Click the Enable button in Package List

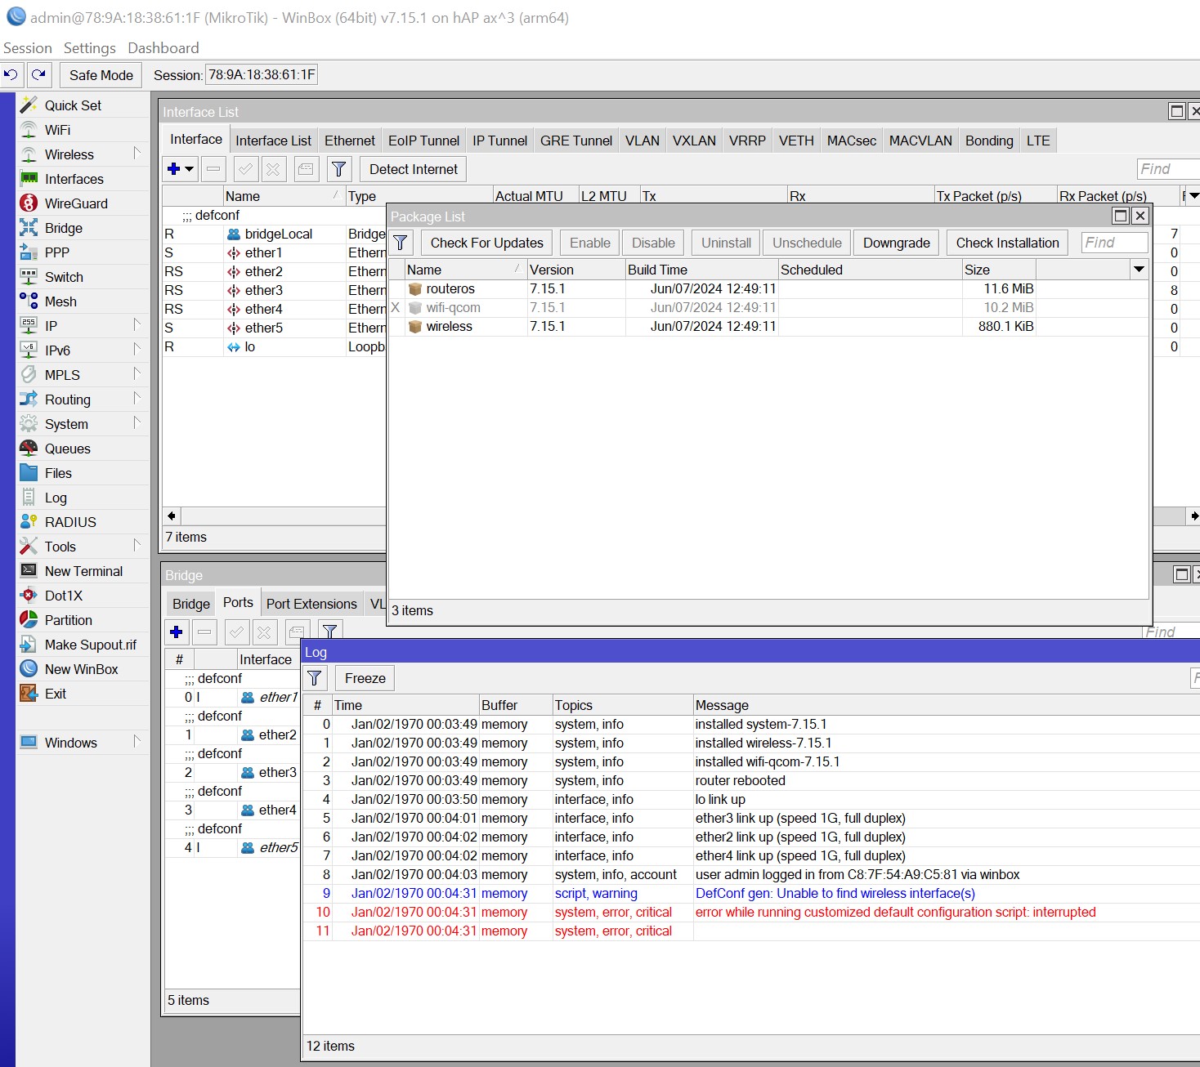589,243
